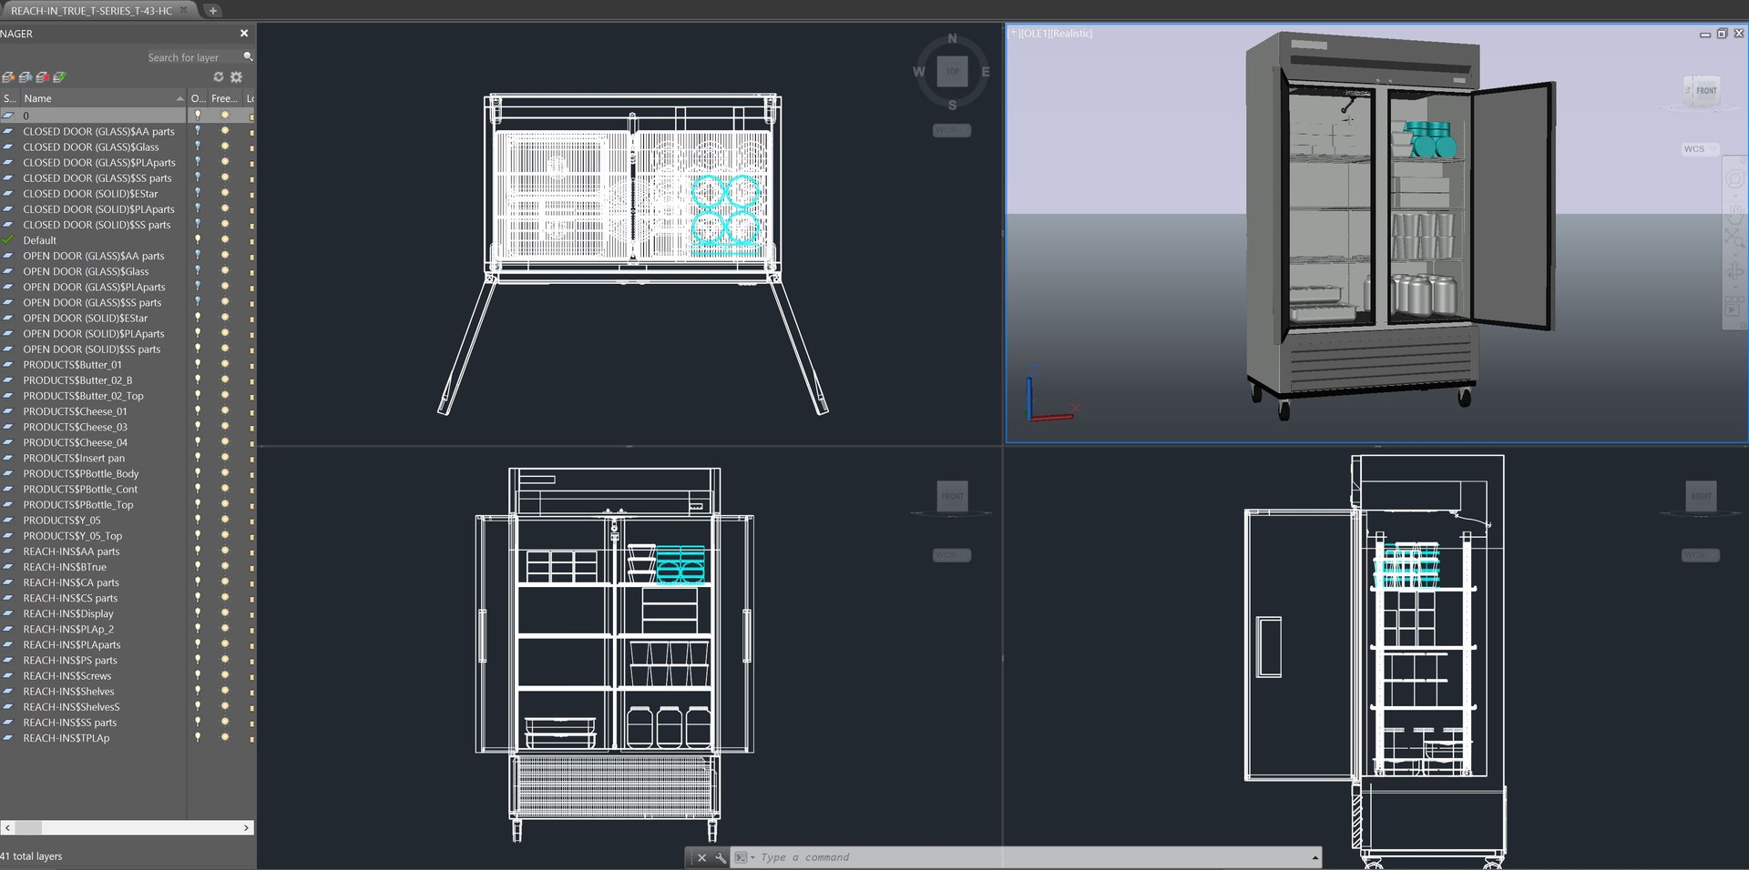Click the right scroll arrow on layer list scrollbar

pos(246,828)
